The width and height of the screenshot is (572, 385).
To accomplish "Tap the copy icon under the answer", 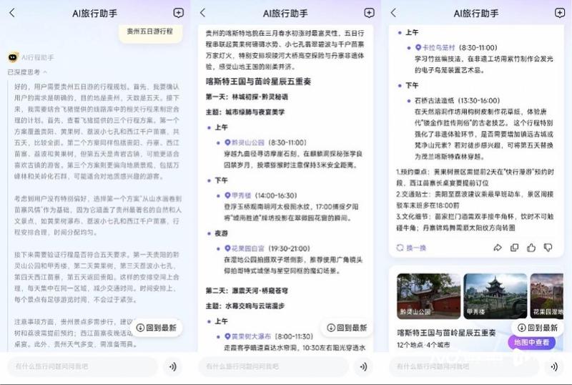I will coord(514,248).
